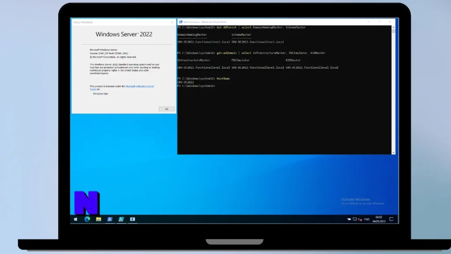Click the Get-ADForest command line in PowerShell
This screenshot has height=254, width=451.
point(242,27)
